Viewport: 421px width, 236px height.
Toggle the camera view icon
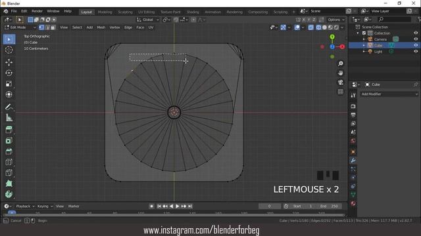pos(341,82)
